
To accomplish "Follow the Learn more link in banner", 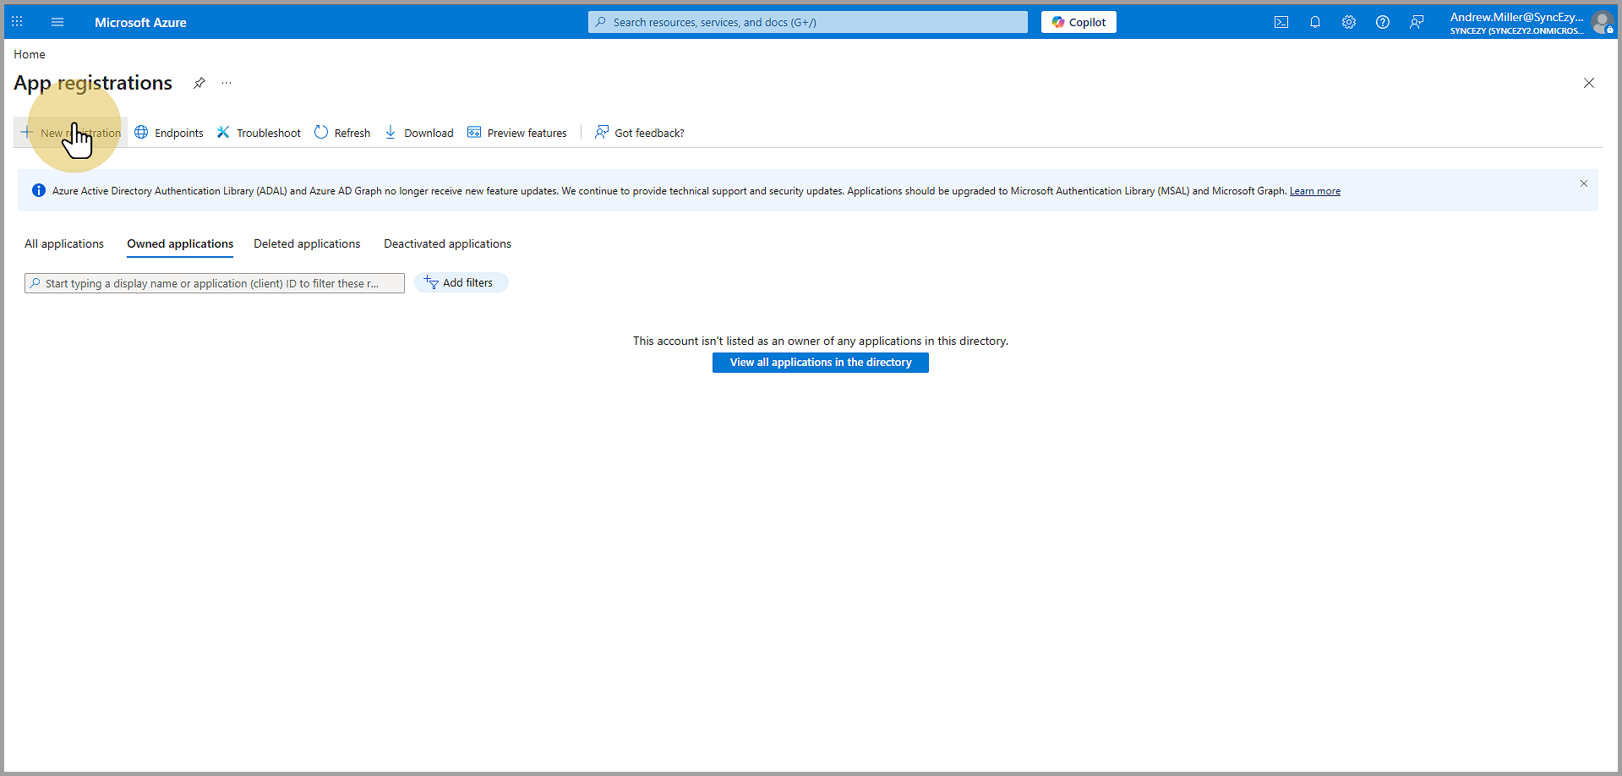I will click(1314, 191).
